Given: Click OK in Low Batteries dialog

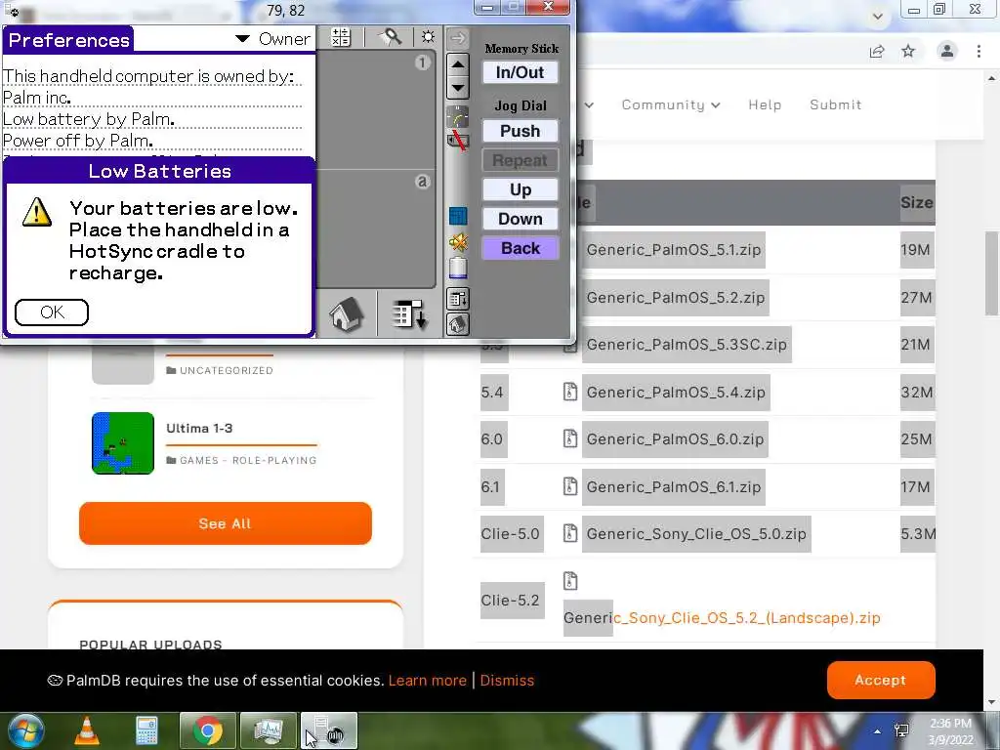Looking at the screenshot, I should [x=52, y=312].
